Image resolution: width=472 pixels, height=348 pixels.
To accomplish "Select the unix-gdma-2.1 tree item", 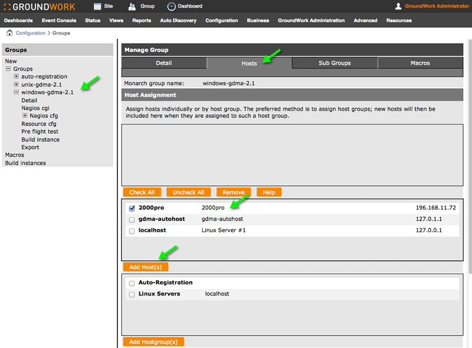I will click(41, 84).
